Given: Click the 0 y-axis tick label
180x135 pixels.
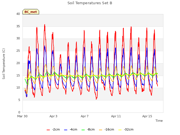Looking at the screenshot, I should (19, 112).
